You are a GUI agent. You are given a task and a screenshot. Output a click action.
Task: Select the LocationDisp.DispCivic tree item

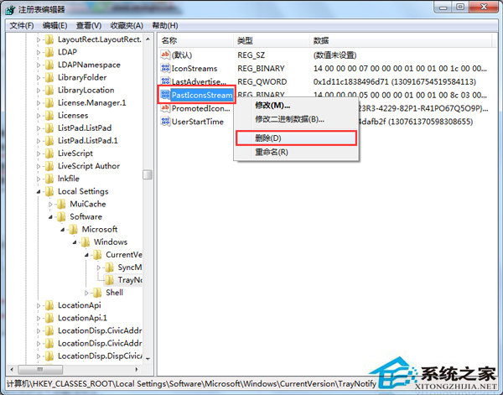click(100, 356)
